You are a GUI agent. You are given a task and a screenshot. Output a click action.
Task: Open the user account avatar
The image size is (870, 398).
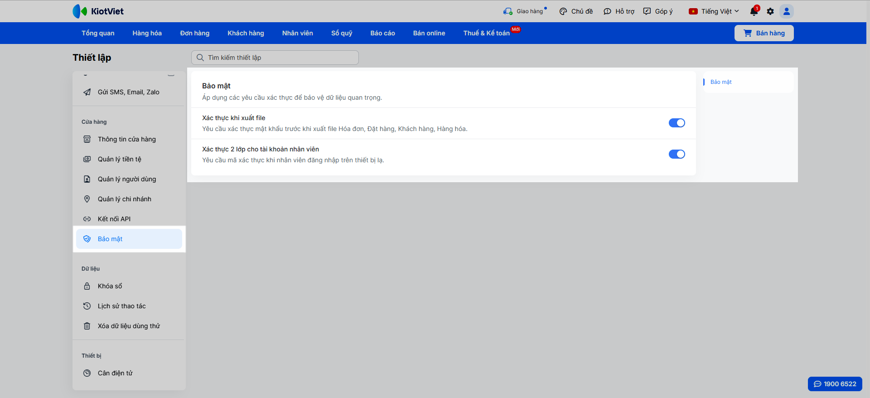coord(787,11)
